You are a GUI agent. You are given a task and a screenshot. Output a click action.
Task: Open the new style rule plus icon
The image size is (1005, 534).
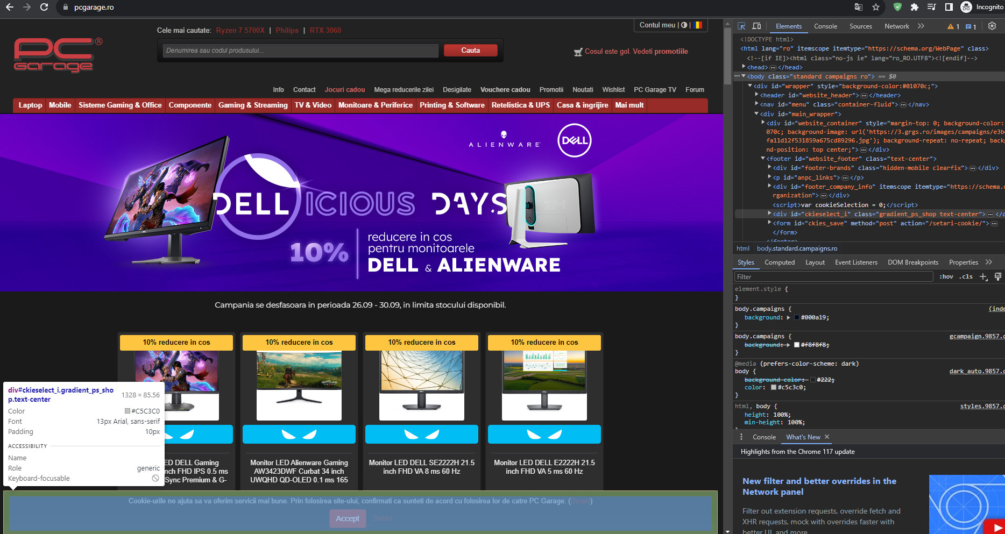click(983, 277)
